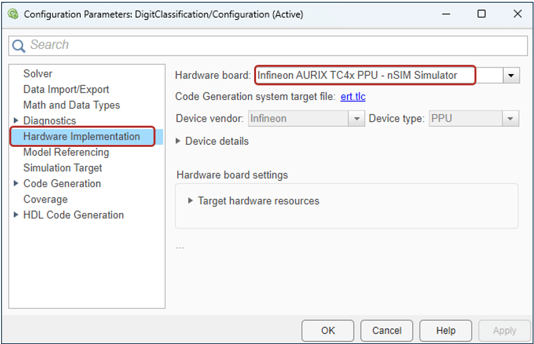Select Solver in the left pane

pos(38,73)
